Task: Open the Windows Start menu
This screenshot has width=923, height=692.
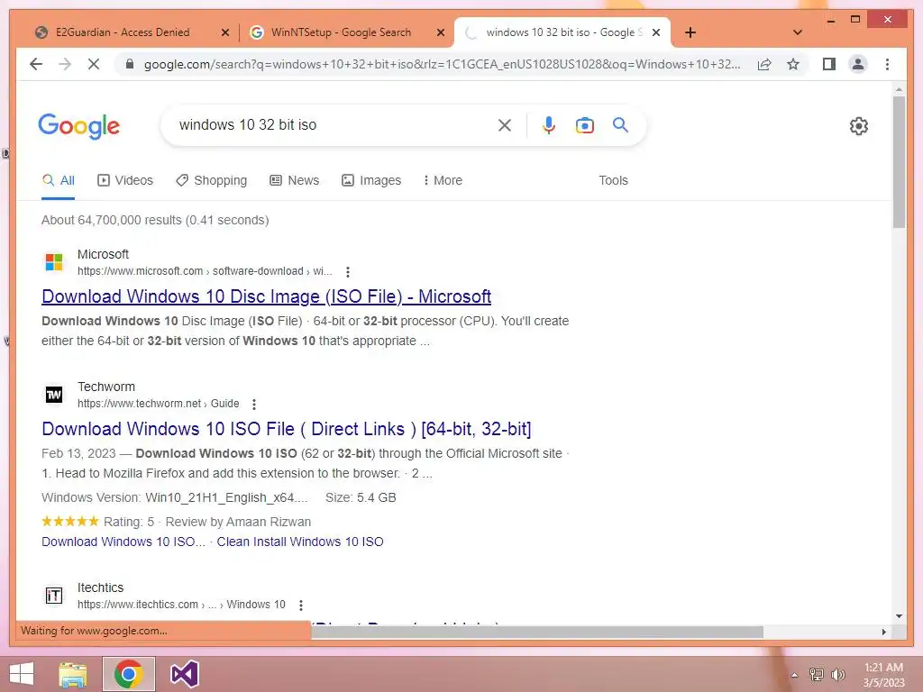Action: click(x=22, y=674)
